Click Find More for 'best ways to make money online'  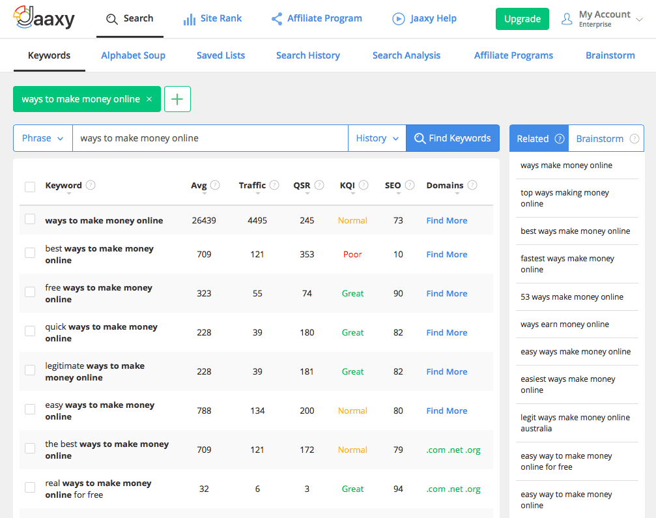click(447, 254)
